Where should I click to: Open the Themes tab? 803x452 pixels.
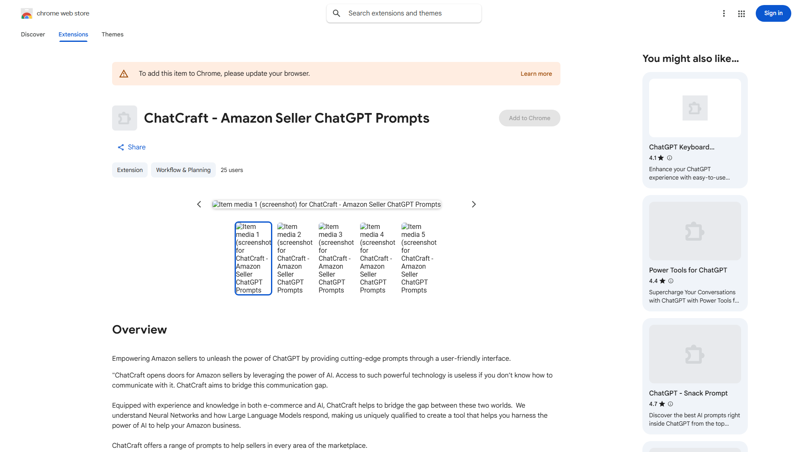[113, 34]
